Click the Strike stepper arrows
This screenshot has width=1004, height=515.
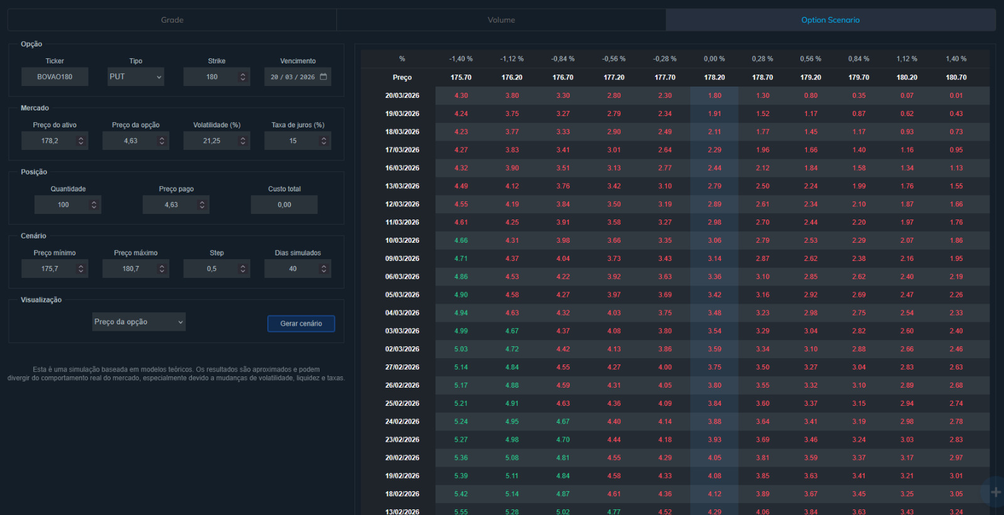point(243,77)
